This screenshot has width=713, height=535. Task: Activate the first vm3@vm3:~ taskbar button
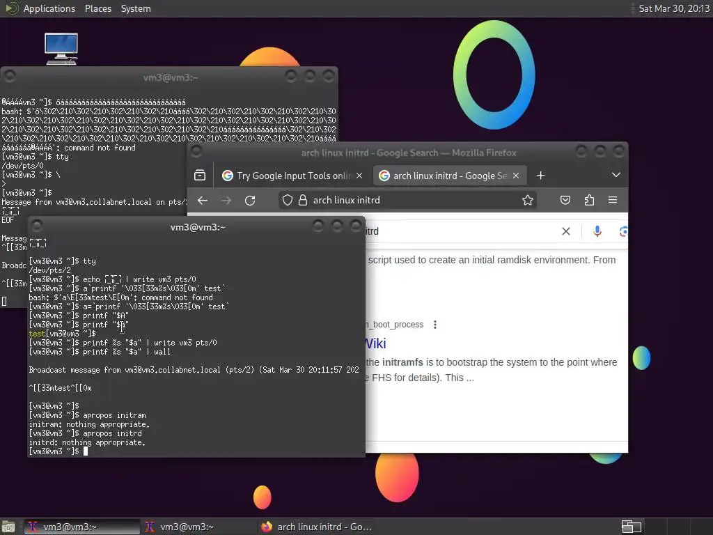point(82,527)
